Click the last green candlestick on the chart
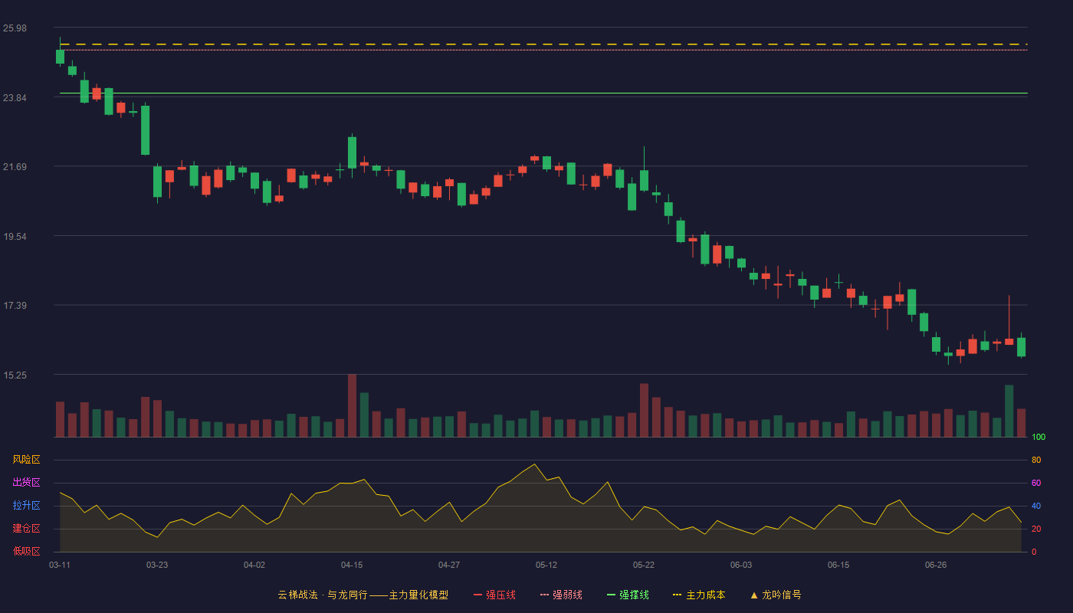Screen dimensions: 1073x613 click(1021, 347)
